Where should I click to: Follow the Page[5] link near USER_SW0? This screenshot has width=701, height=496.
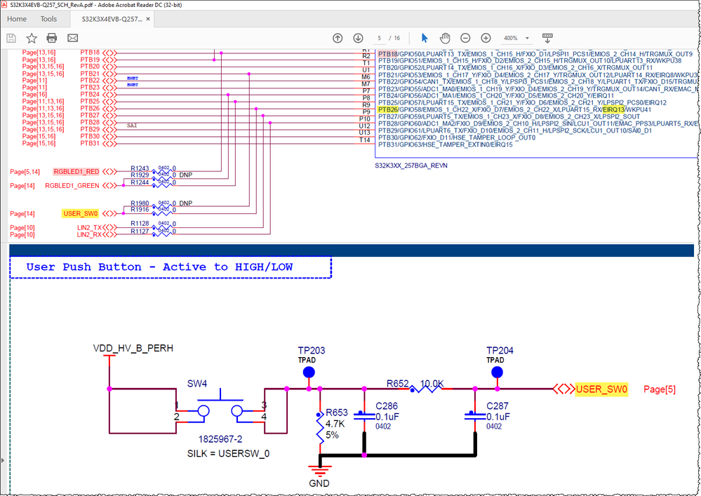(x=658, y=389)
